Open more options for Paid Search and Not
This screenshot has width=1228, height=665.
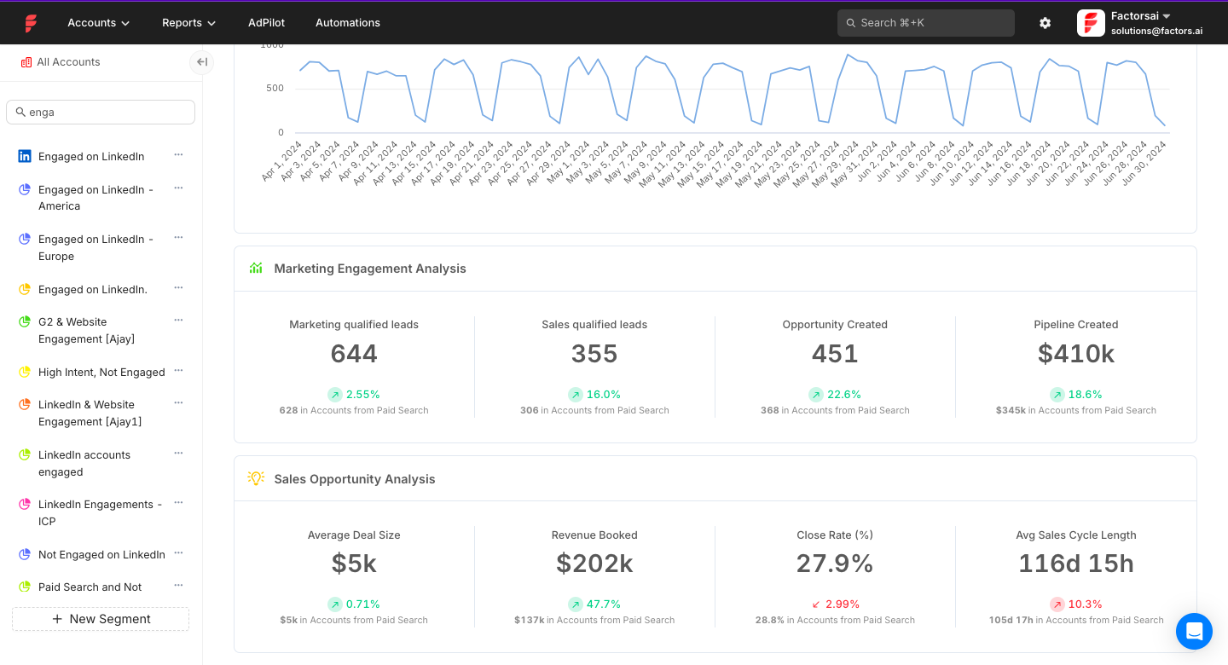coord(178,585)
